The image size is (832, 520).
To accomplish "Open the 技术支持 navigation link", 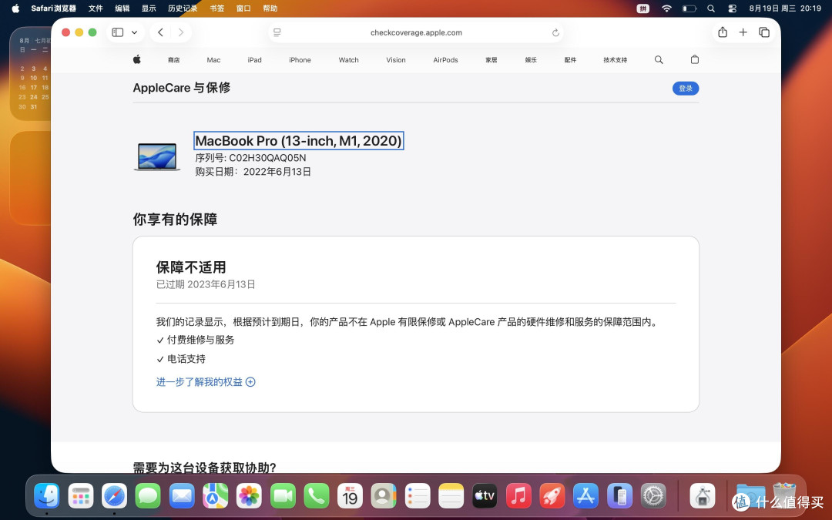I will click(615, 60).
